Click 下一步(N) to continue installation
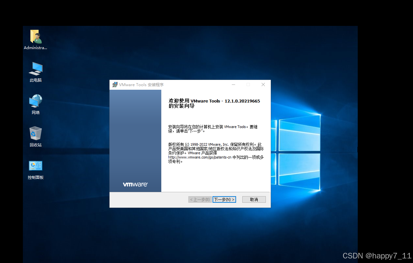This screenshot has width=413, height=263. coord(224,199)
